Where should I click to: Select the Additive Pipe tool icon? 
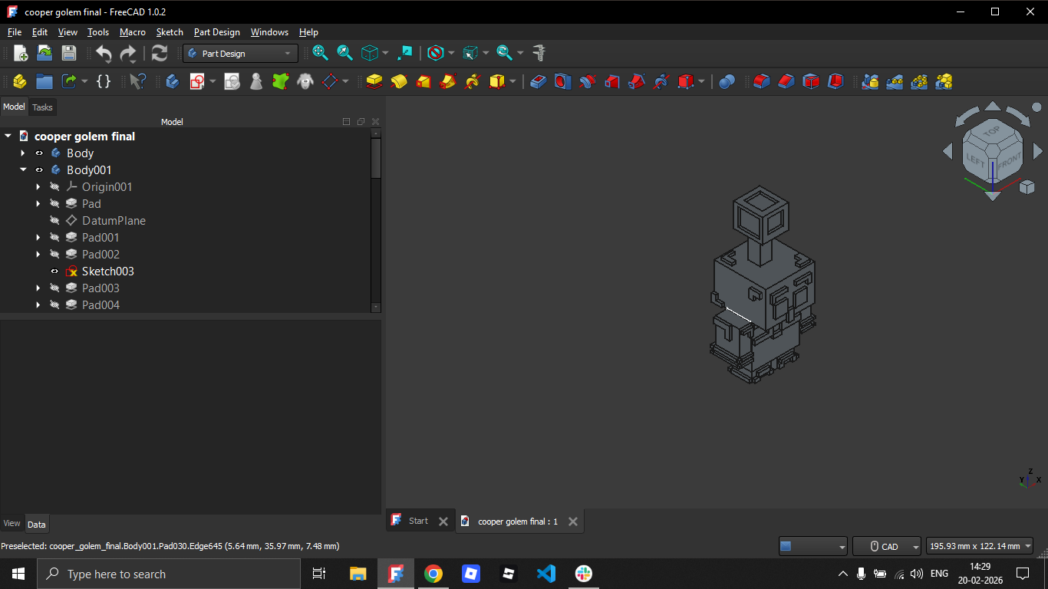pos(448,81)
